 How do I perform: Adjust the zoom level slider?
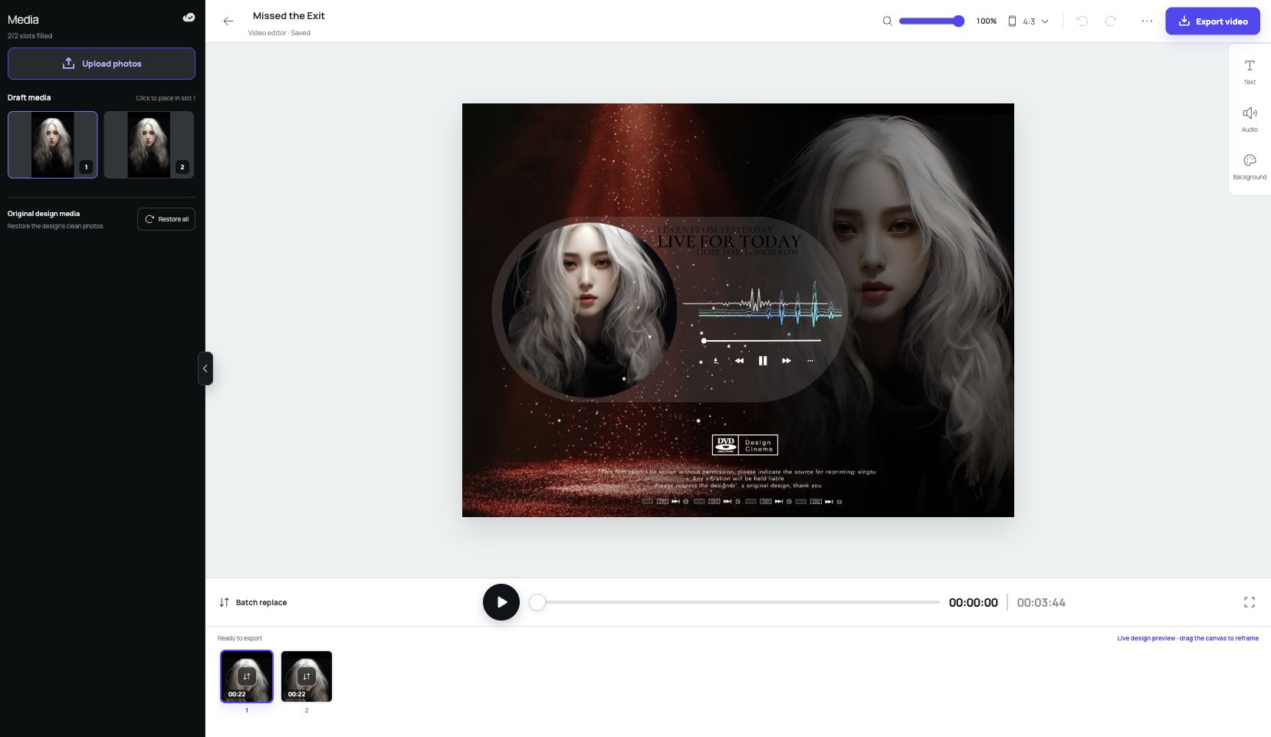tap(931, 21)
